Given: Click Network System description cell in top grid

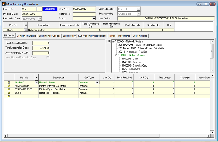Looking at the screenshot, I should [44, 30].
